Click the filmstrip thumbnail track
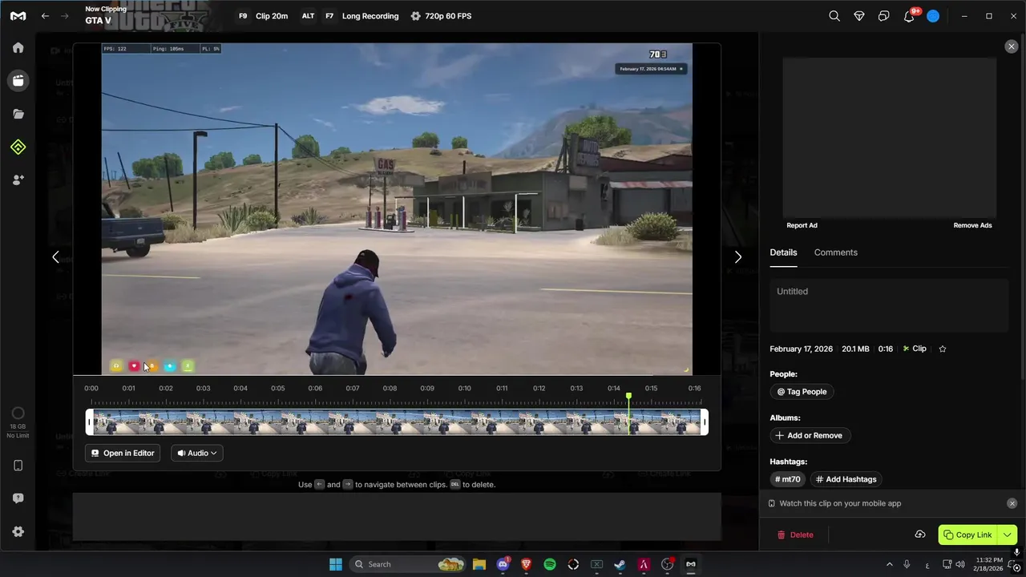This screenshot has height=577, width=1026. click(397, 422)
